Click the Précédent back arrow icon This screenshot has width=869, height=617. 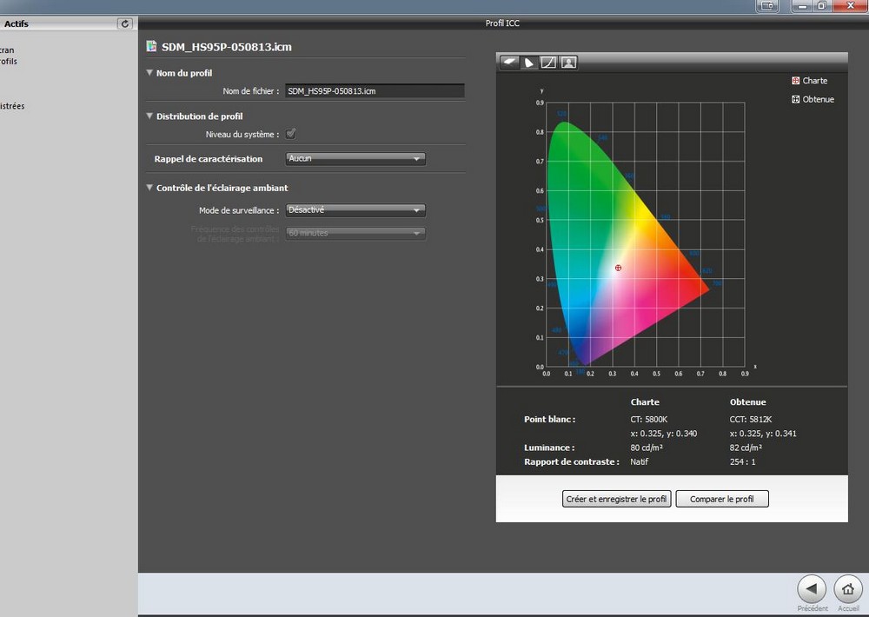(x=812, y=589)
